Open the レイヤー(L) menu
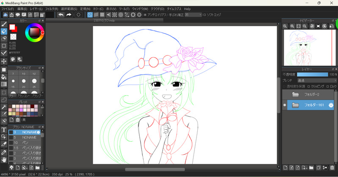 click(x=36, y=8)
